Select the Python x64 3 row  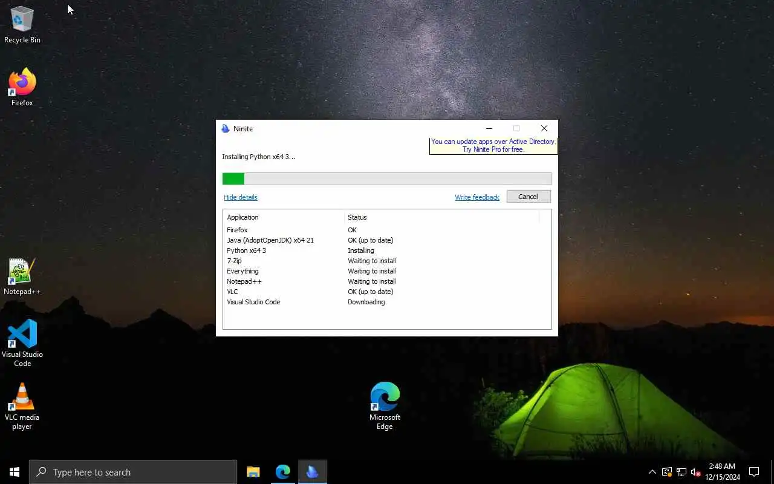[387, 250]
